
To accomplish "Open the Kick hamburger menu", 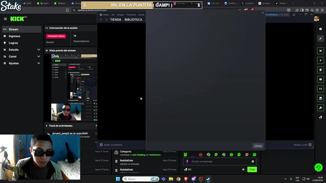I will tap(5, 19).
